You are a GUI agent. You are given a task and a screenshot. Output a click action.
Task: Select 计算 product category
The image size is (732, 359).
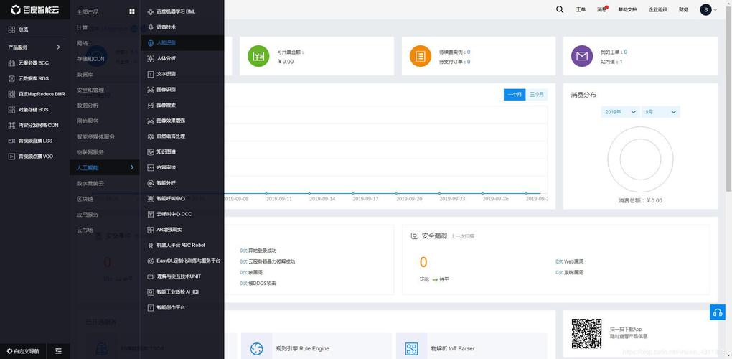82,27
